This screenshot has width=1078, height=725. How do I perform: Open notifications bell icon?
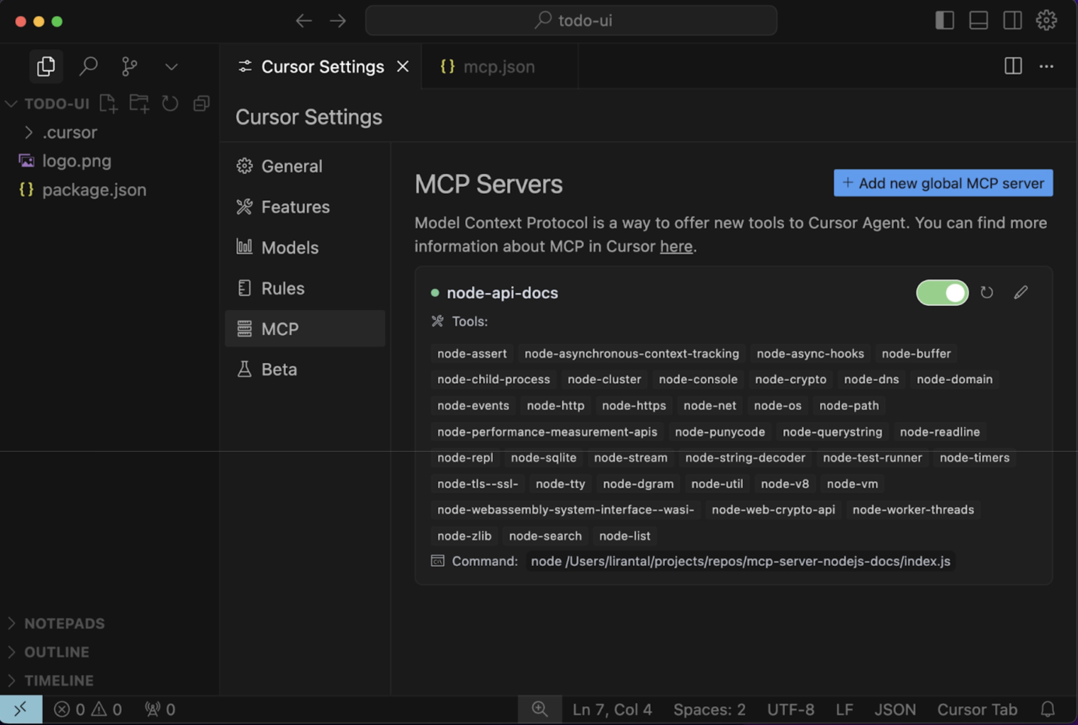1047,709
